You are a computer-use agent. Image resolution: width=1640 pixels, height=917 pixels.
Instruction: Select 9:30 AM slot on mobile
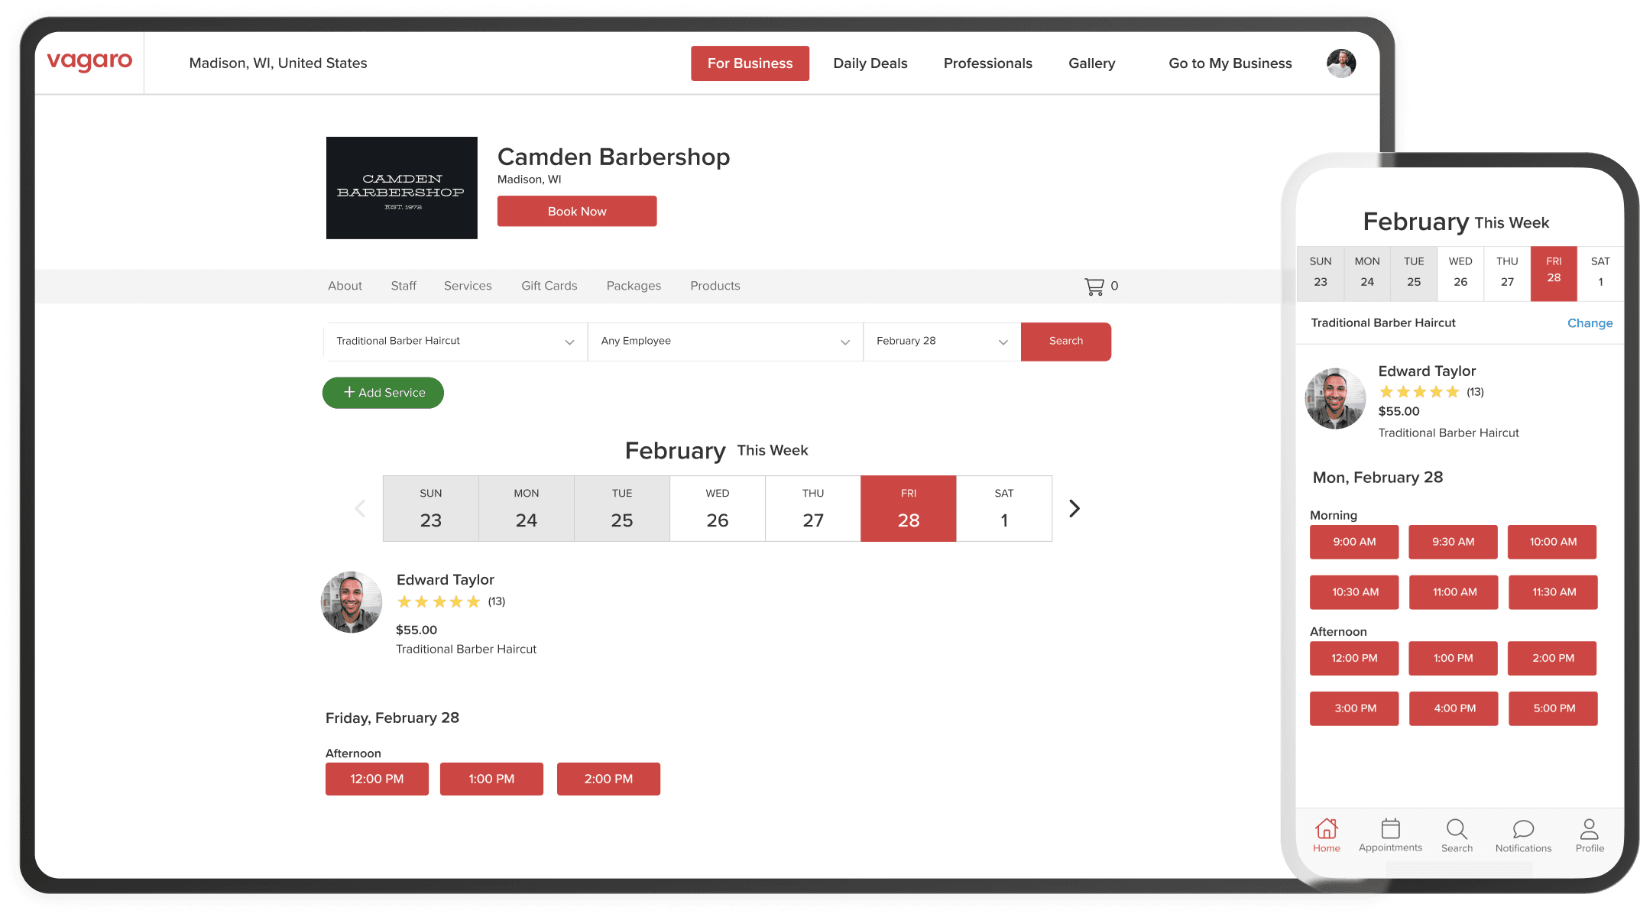point(1453,542)
